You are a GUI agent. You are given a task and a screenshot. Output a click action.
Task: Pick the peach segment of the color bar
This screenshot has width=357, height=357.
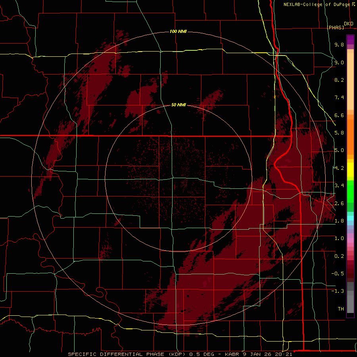coord(350,81)
